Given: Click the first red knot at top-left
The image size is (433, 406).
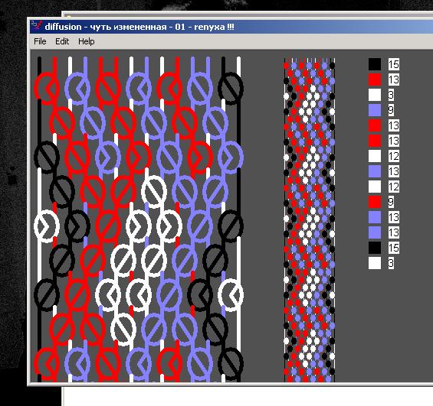Looking at the screenshot, I should point(47,89).
